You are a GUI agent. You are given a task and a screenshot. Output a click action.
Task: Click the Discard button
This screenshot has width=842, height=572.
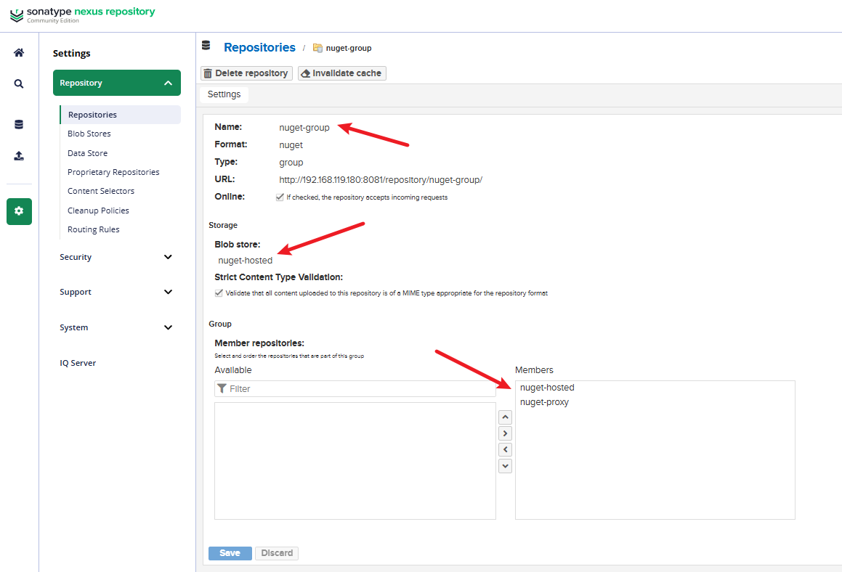[277, 553]
